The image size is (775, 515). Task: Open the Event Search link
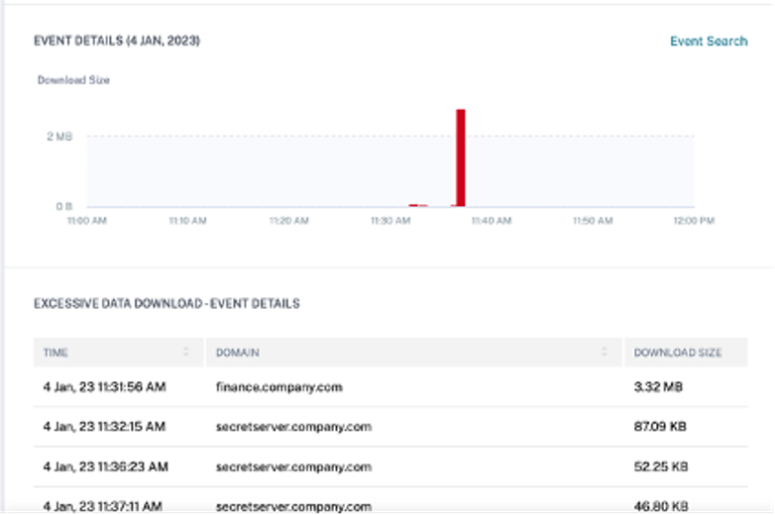point(708,42)
